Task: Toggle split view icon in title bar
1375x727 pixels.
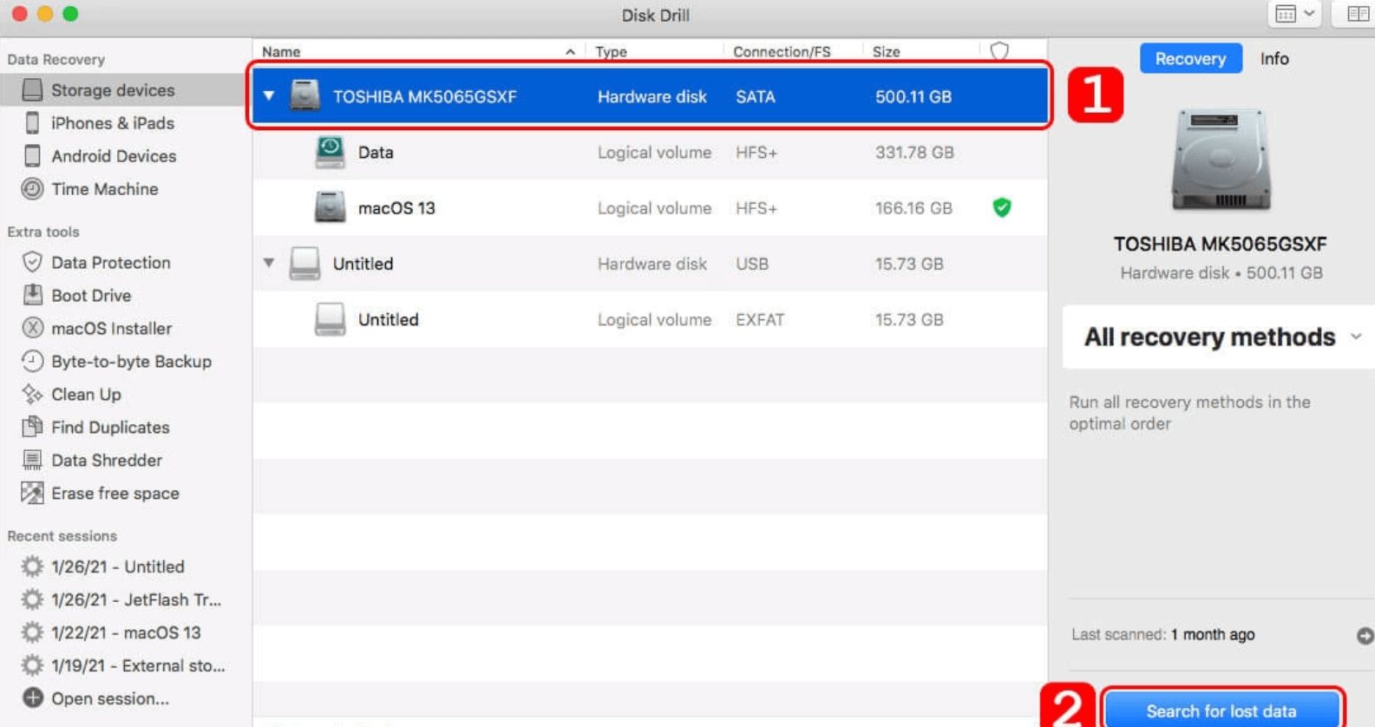Action: 1357,14
